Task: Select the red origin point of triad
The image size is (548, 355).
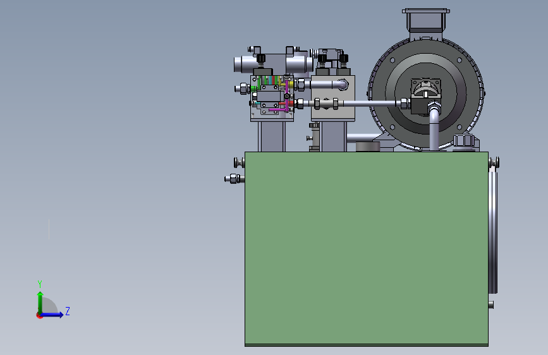Action: pyautogui.click(x=39, y=315)
